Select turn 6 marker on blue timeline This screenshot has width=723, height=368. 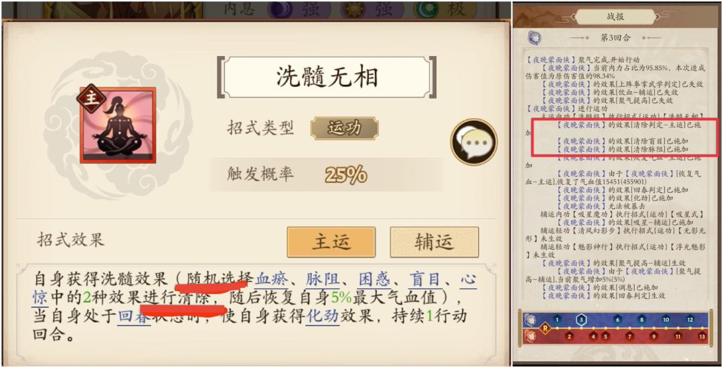coord(617,320)
